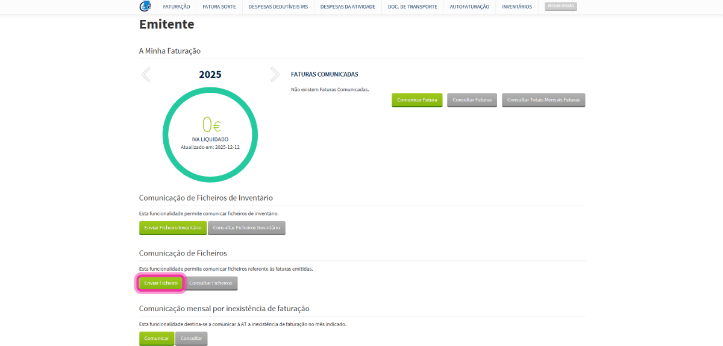Click Consultar Faturas button
The height and width of the screenshot is (346, 723).
pos(472,100)
